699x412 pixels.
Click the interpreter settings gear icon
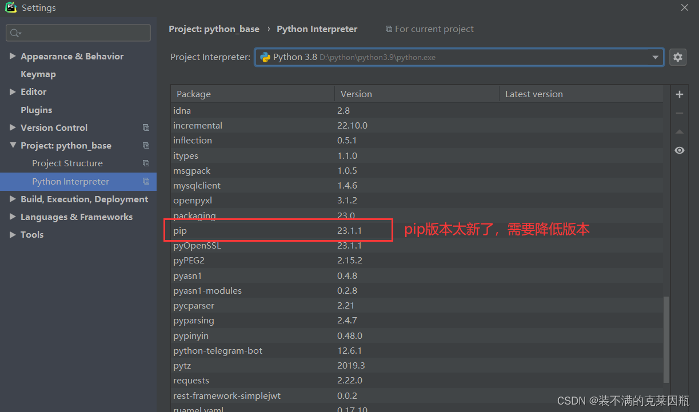(678, 57)
